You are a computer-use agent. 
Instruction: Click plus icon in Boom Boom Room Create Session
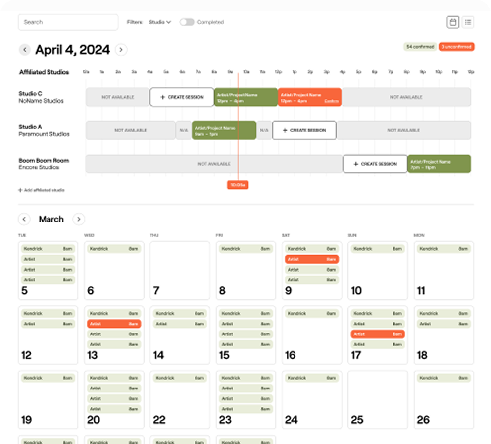[356, 164]
